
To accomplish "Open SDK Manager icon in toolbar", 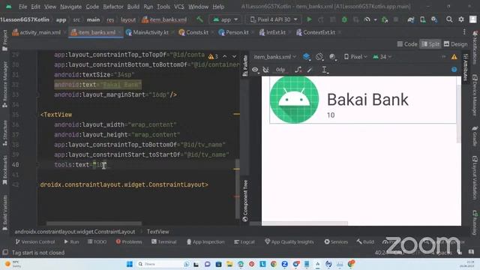I will (x=434, y=19).
